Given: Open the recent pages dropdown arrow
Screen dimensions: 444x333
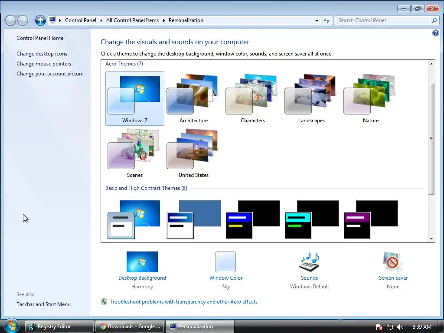Looking at the screenshot, I should (31, 20).
